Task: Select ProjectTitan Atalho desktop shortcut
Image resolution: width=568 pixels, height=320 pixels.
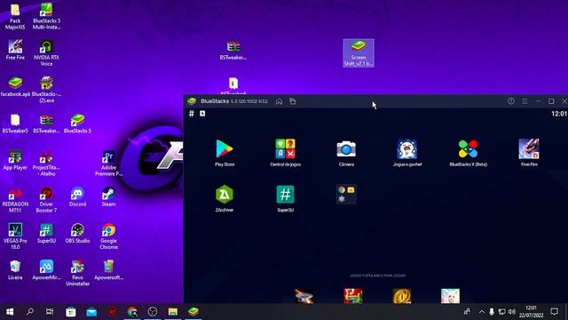Action: 46,164
